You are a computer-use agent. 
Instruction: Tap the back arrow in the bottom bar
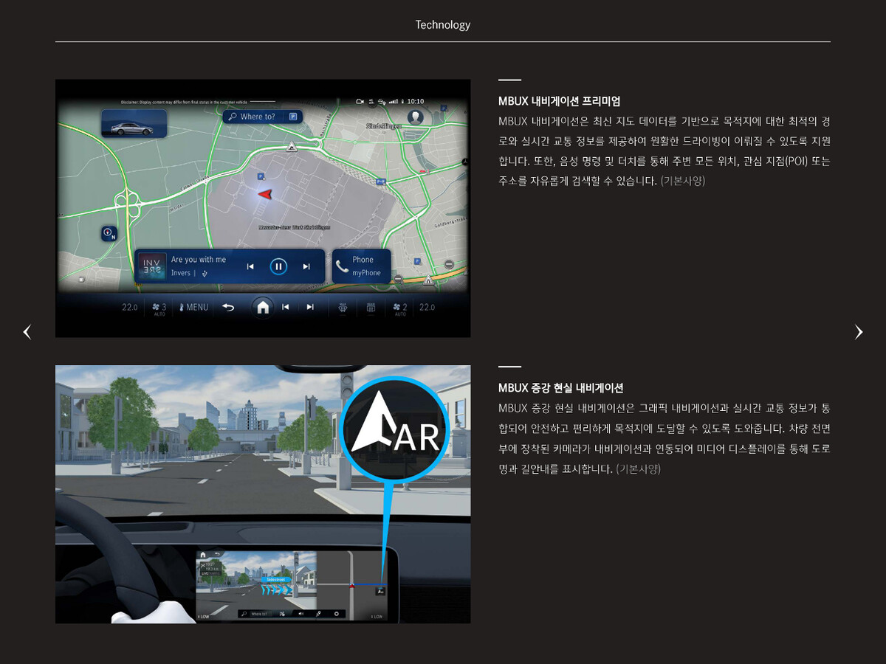click(x=228, y=307)
